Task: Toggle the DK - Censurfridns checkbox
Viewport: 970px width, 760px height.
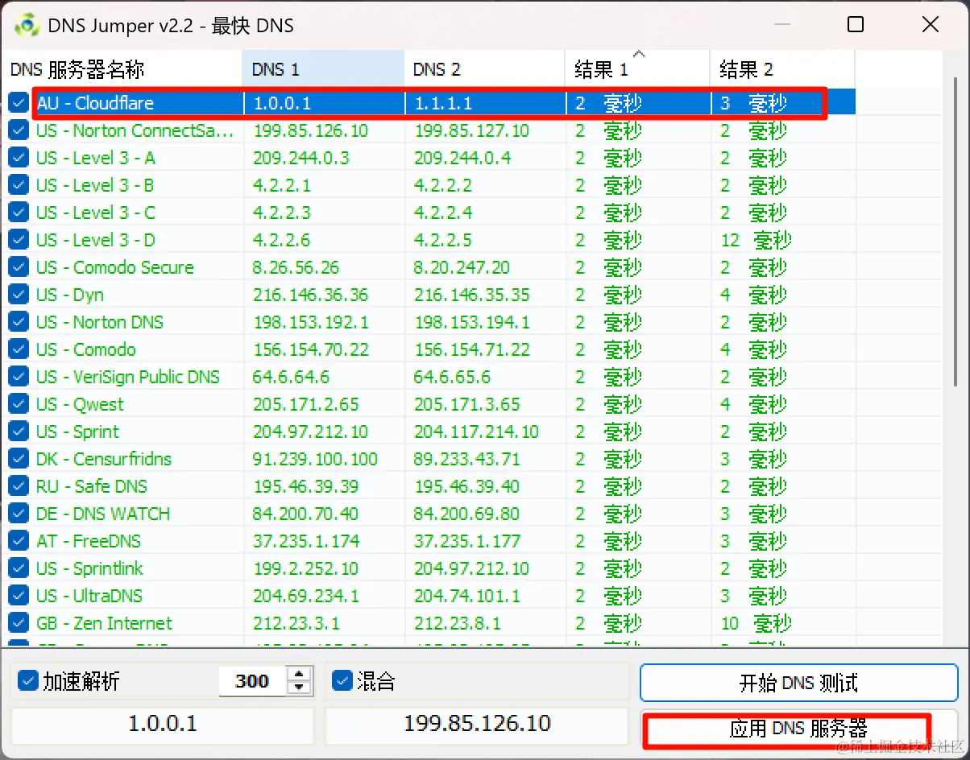Action: 19,459
